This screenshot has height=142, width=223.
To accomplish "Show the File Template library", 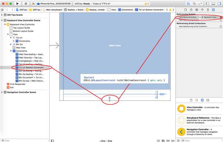I will click(191, 100).
